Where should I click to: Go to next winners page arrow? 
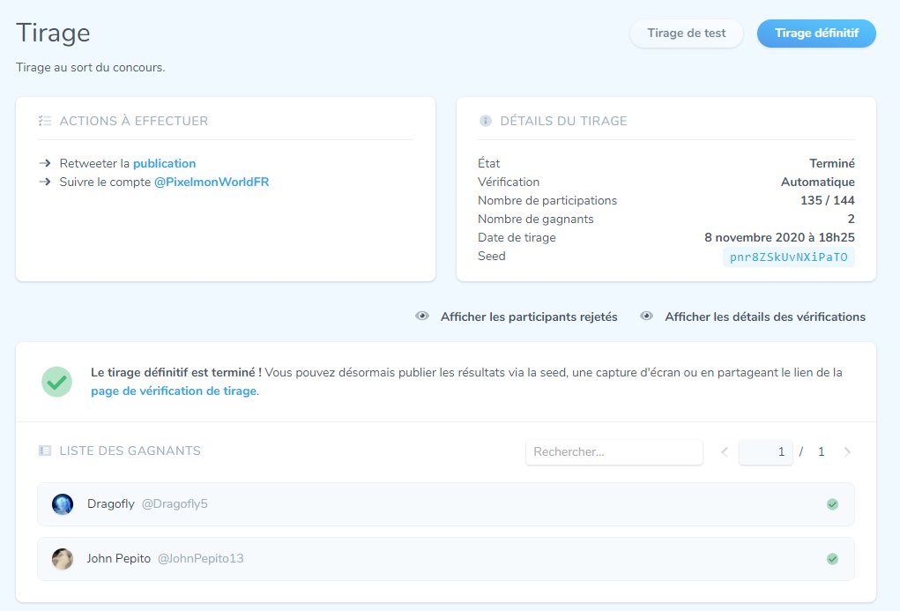tap(847, 452)
